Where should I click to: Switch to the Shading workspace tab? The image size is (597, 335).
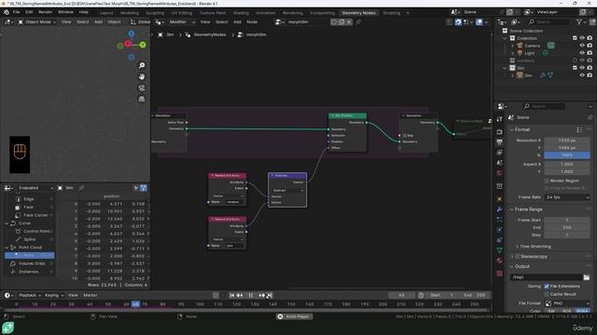(x=241, y=13)
